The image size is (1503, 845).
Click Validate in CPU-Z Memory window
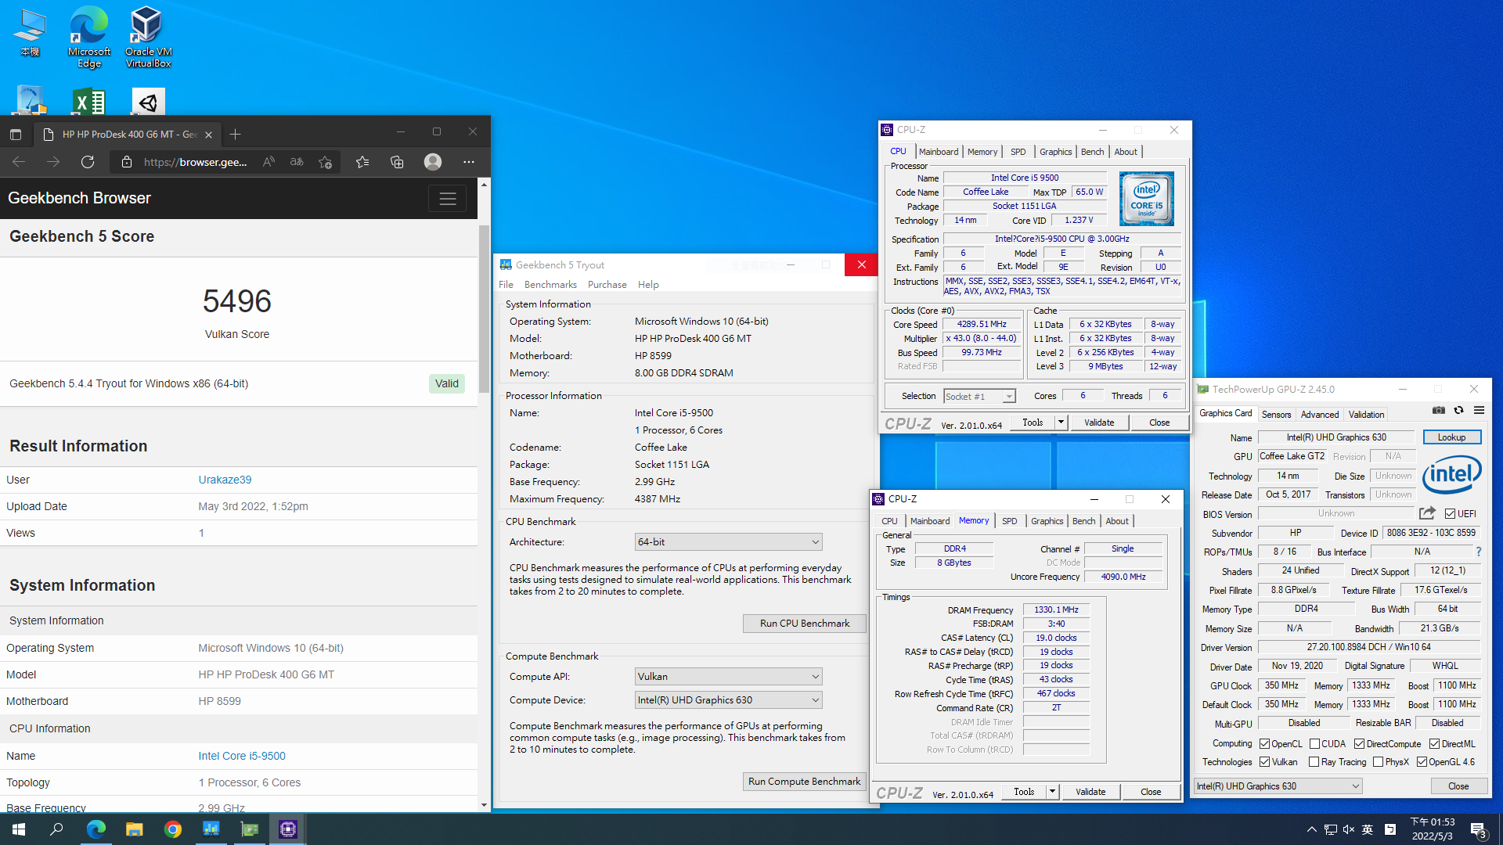[x=1090, y=792]
